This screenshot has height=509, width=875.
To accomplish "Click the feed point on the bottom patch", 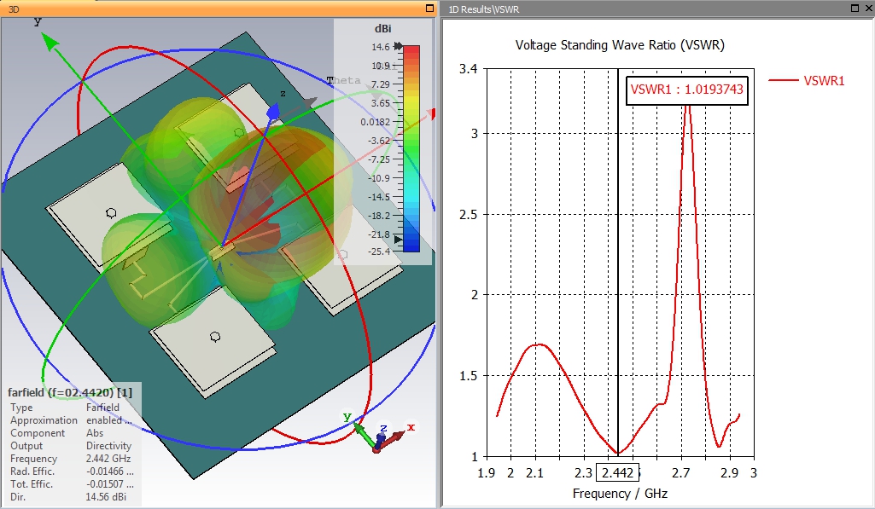I will click(x=215, y=337).
